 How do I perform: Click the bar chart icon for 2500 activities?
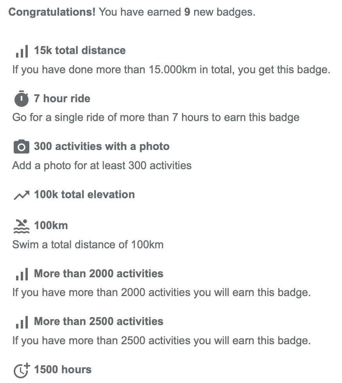coord(22,322)
